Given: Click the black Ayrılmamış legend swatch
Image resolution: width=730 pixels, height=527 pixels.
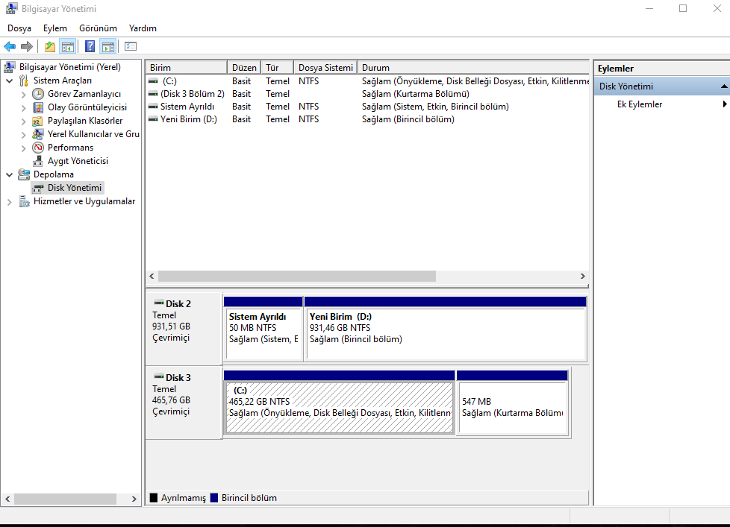Looking at the screenshot, I should pyautogui.click(x=154, y=498).
